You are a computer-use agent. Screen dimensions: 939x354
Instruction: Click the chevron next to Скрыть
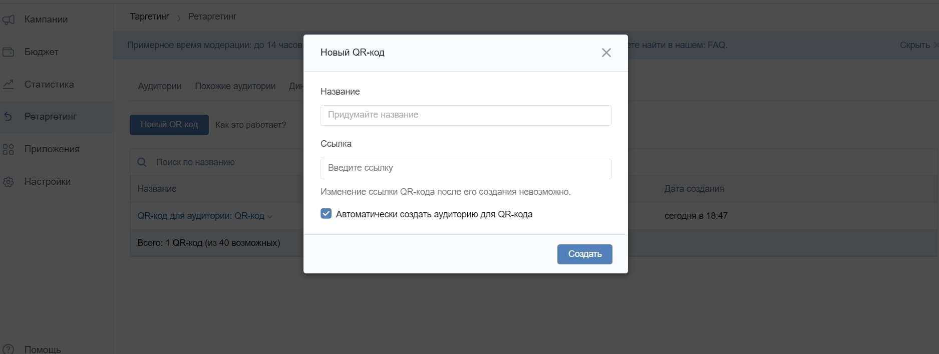pyautogui.click(x=936, y=45)
